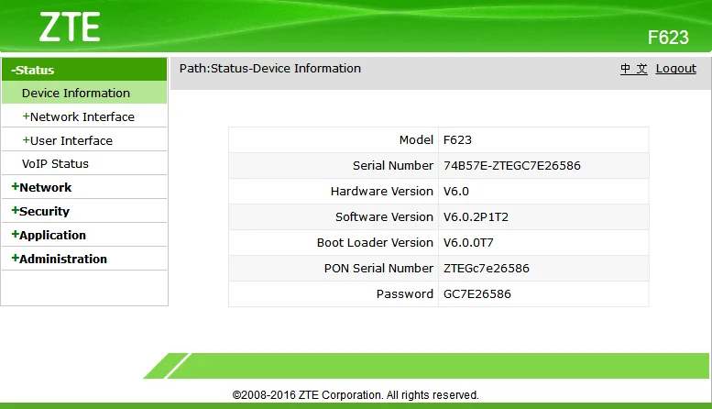Click the Model label cell
Viewport: 712px width, 409px height.
[x=334, y=140]
